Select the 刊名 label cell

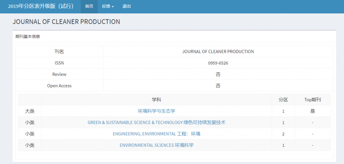59,52
